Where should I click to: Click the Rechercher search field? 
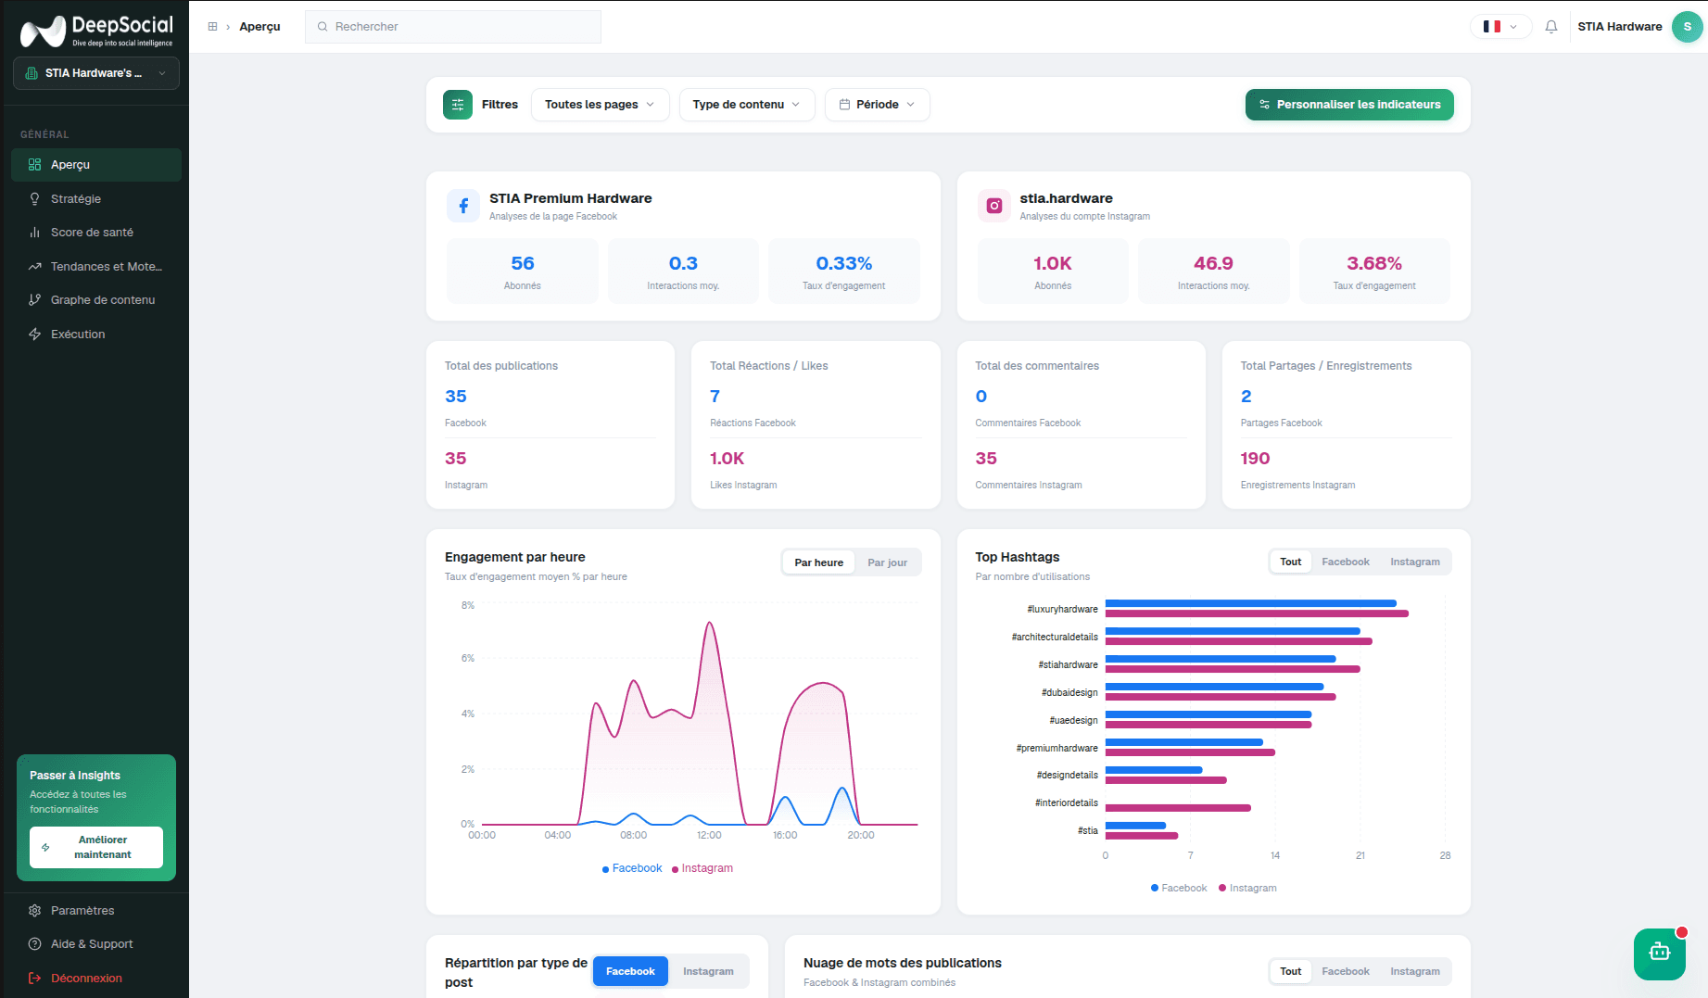pos(453,27)
